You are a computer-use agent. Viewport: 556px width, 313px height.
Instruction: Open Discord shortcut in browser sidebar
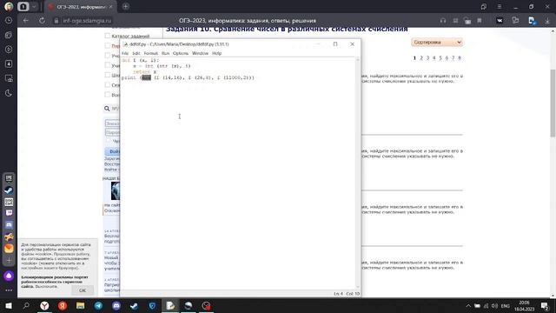(9, 225)
